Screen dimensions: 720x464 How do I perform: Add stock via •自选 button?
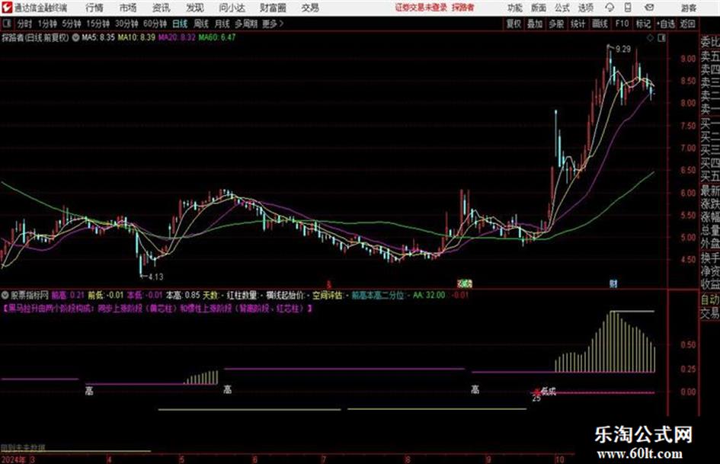pyautogui.click(x=666, y=24)
